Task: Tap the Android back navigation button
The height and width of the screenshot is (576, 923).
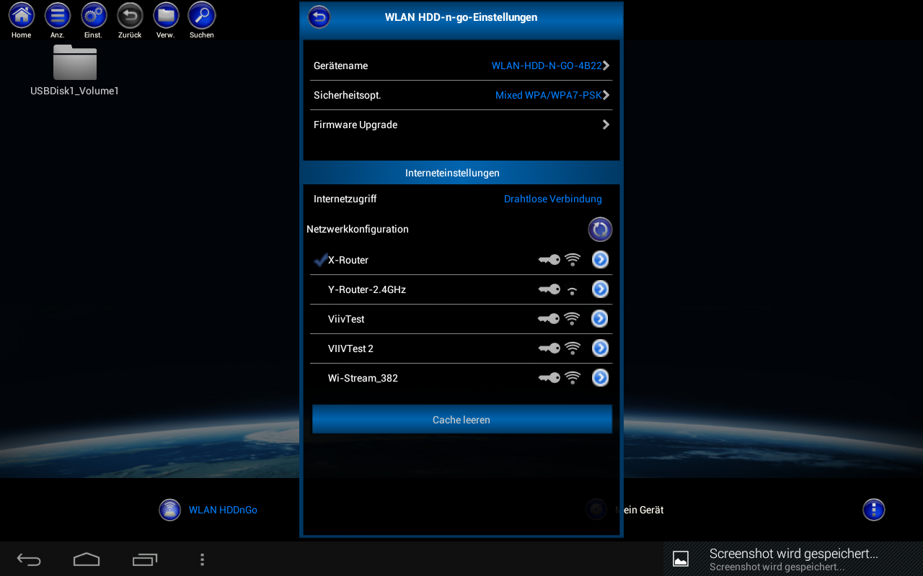Action: point(29,559)
